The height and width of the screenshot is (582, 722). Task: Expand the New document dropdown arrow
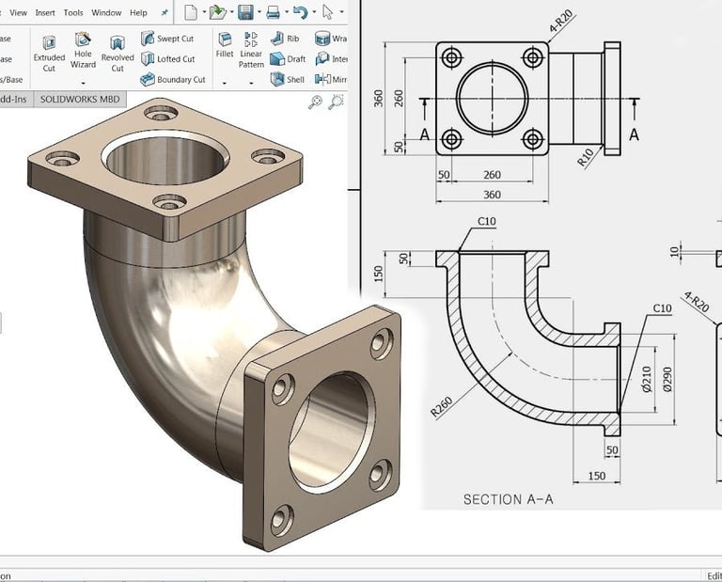(x=204, y=12)
